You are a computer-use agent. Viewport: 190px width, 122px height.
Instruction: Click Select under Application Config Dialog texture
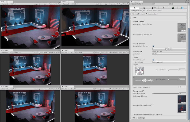[184, 31]
